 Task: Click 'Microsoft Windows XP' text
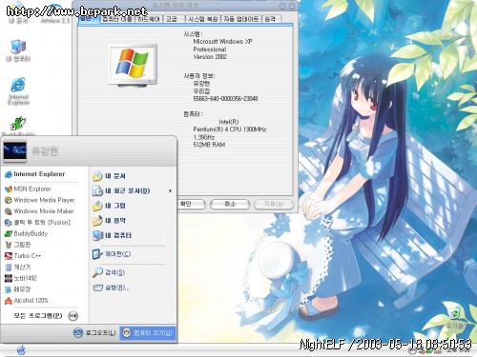click(222, 42)
